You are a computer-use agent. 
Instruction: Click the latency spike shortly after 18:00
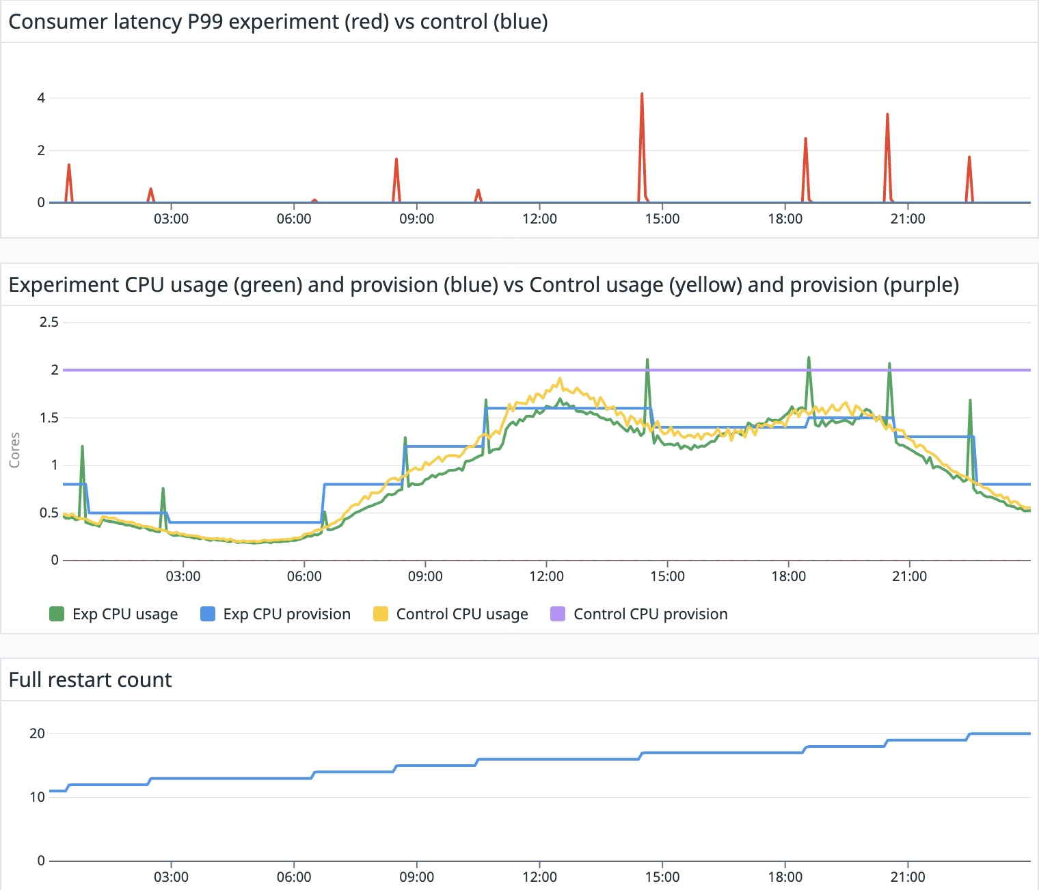pyautogui.click(x=805, y=140)
